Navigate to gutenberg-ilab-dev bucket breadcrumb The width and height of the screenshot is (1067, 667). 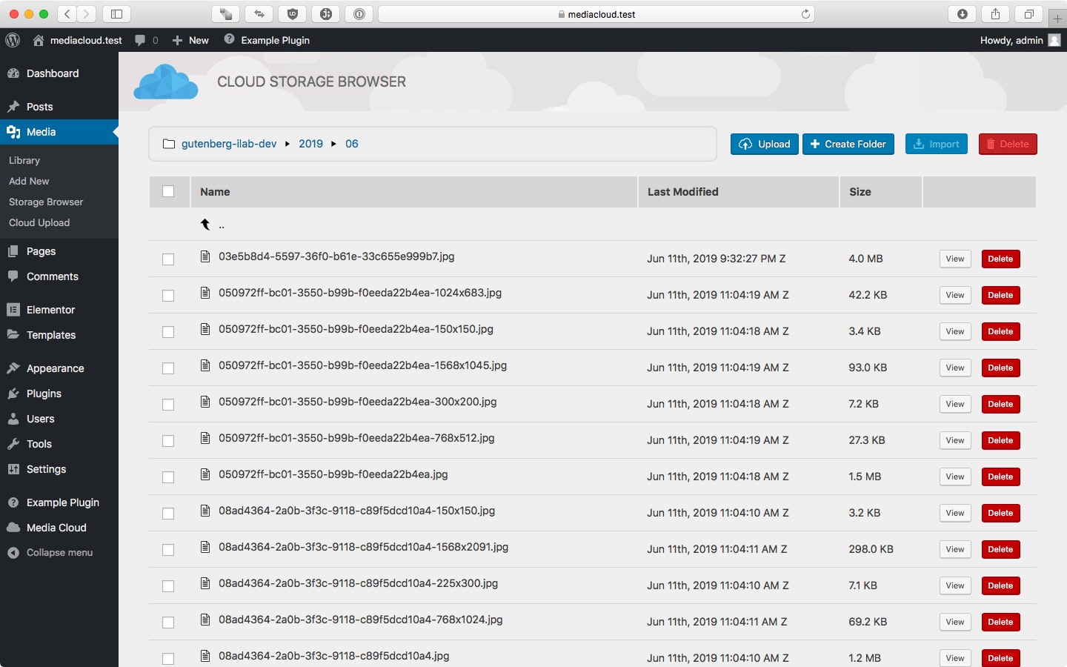[229, 144]
